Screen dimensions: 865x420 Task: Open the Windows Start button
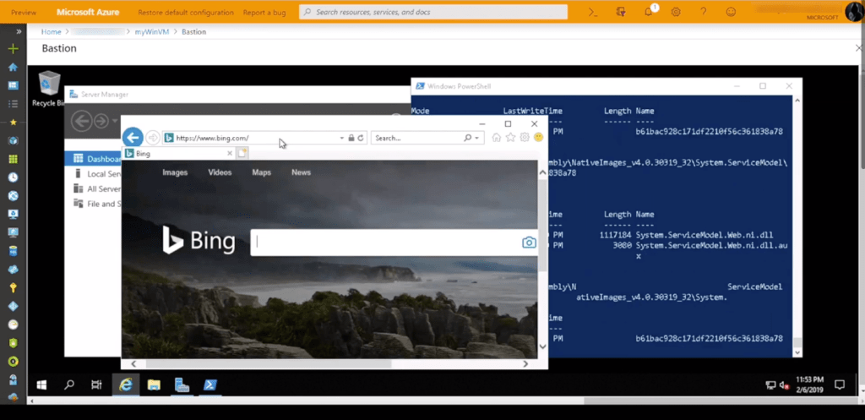click(x=41, y=385)
